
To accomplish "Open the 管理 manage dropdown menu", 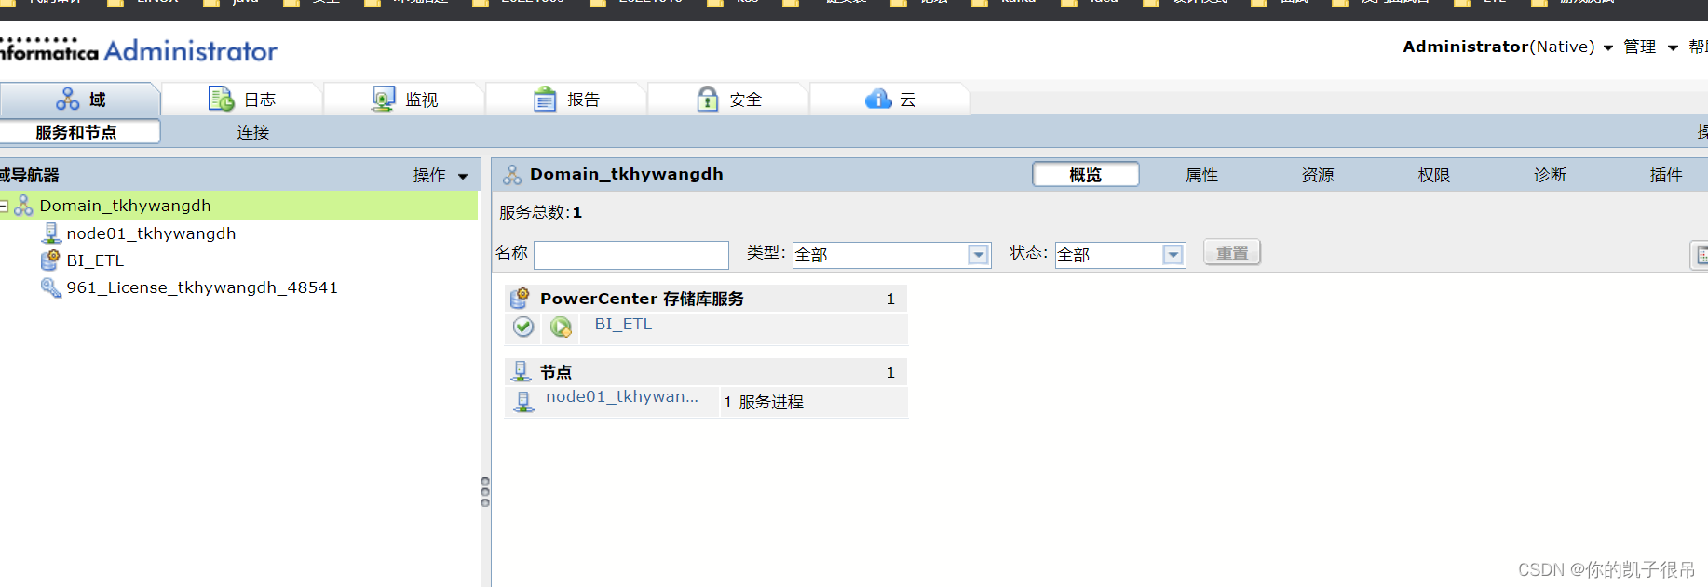I will [x=1650, y=47].
